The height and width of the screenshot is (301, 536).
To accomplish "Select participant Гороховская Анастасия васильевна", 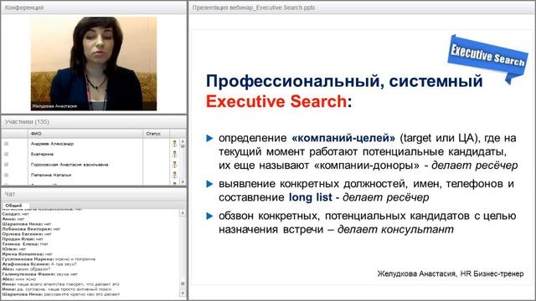I will 70,165.
